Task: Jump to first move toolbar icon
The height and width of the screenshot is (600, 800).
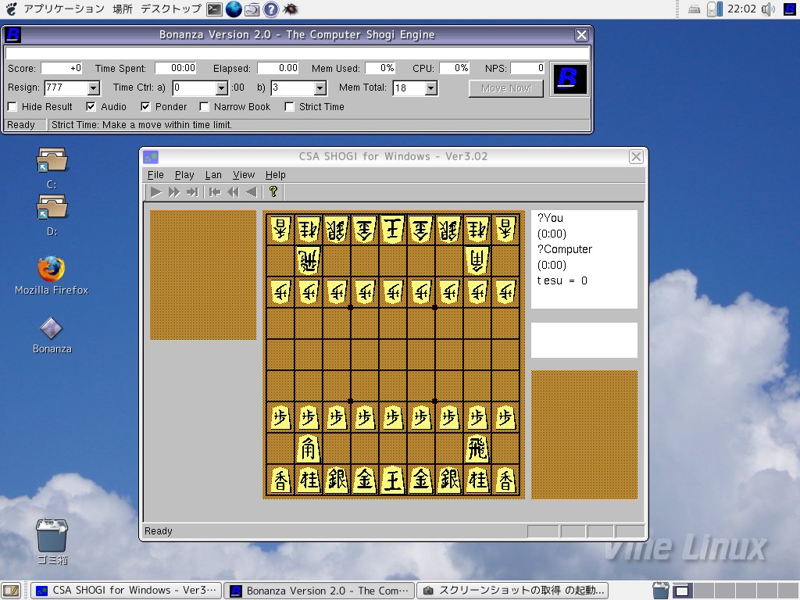Action: click(214, 191)
